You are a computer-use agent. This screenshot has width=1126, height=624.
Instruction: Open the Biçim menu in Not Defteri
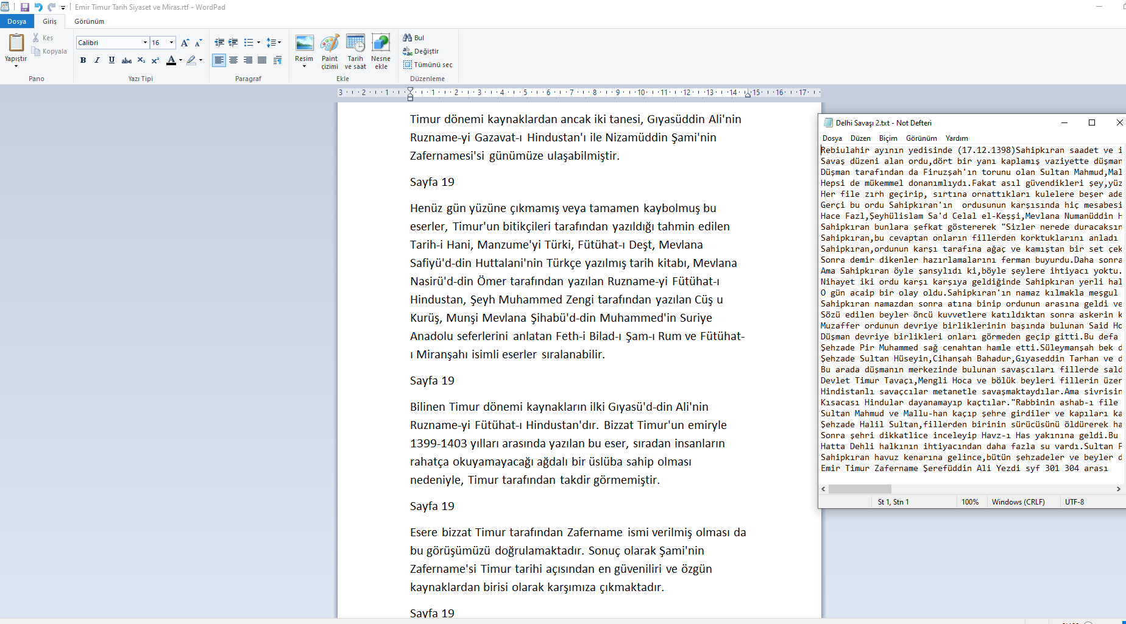coord(888,138)
